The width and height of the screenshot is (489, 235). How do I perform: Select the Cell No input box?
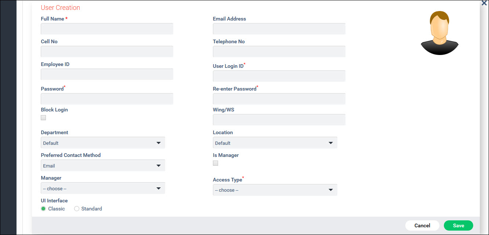[107, 52]
